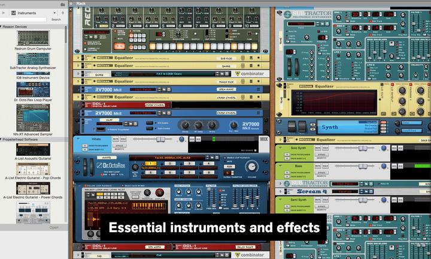Click the Solo Synth channel pan knob
This screenshot has width=431, height=259.
point(384,148)
